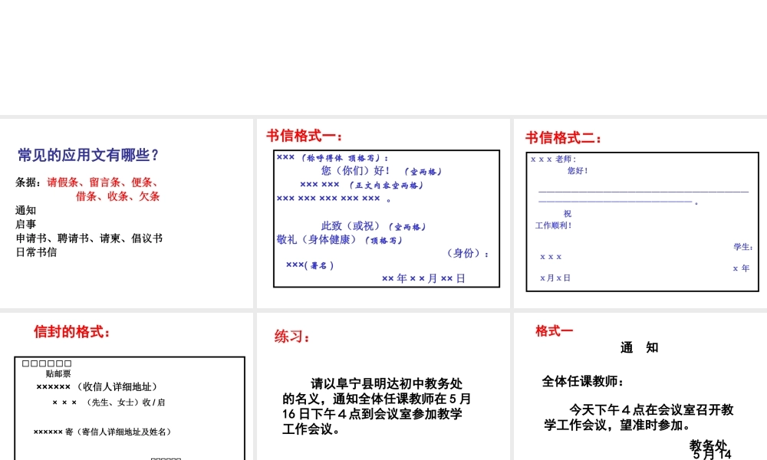This screenshot has height=460, width=767.
Task: Click the 教务处 signature in the notice slide
Action: tap(706, 445)
